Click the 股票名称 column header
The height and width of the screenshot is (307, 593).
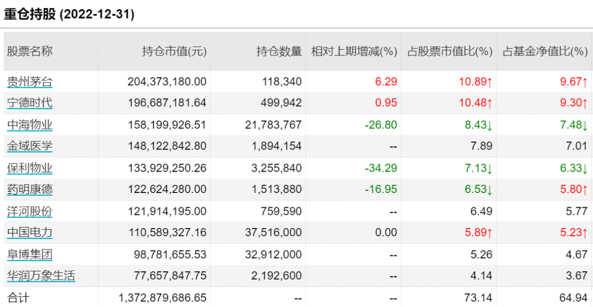(30, 52)
